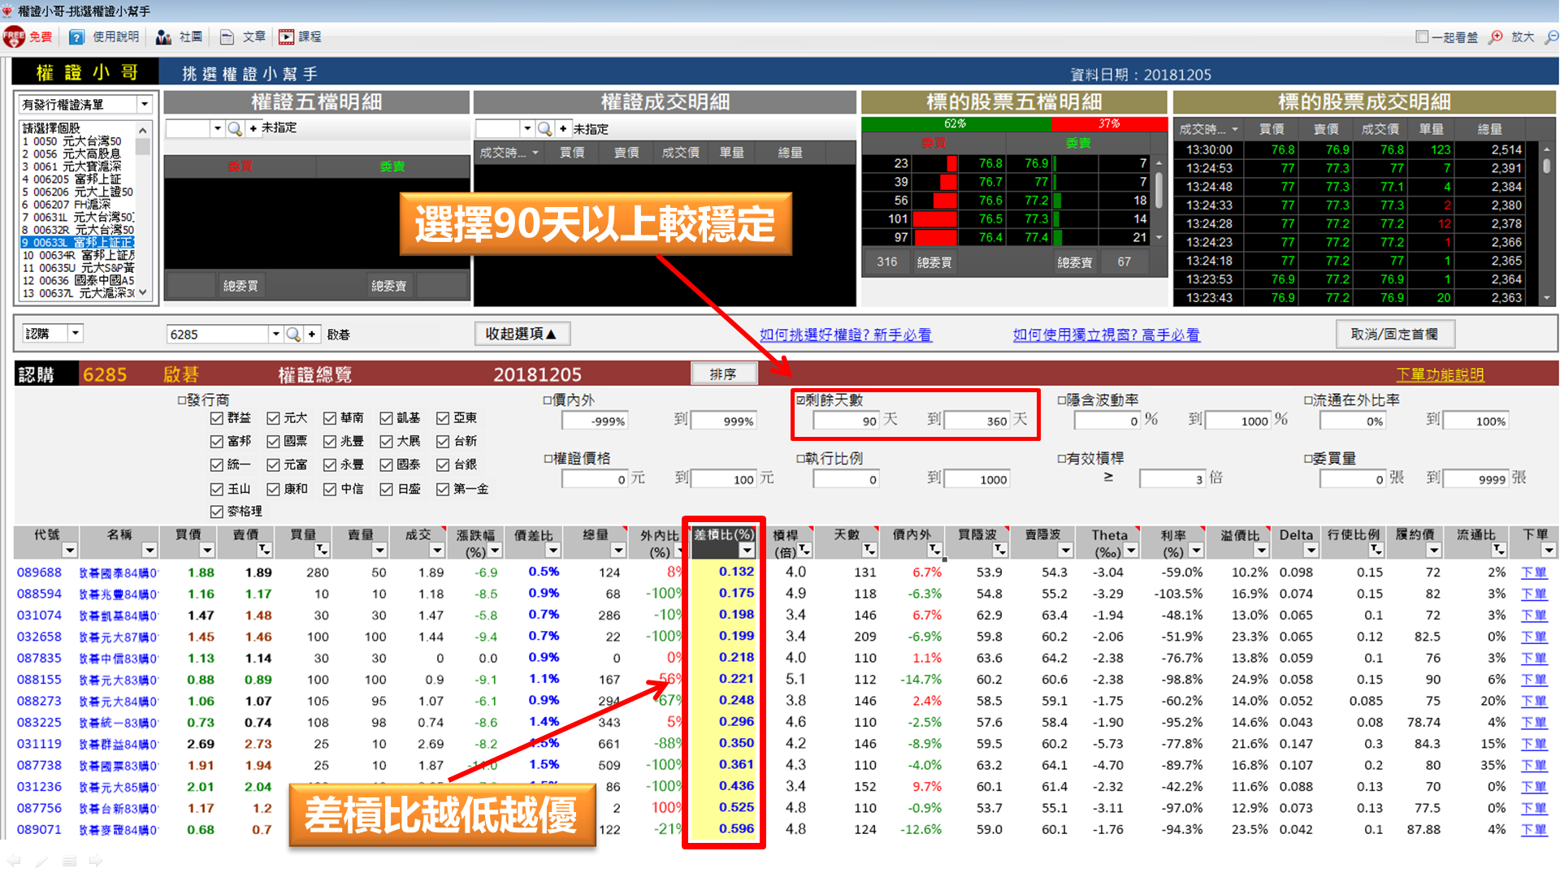Click the magnifier search icon beside code 6285

[295, 334]
